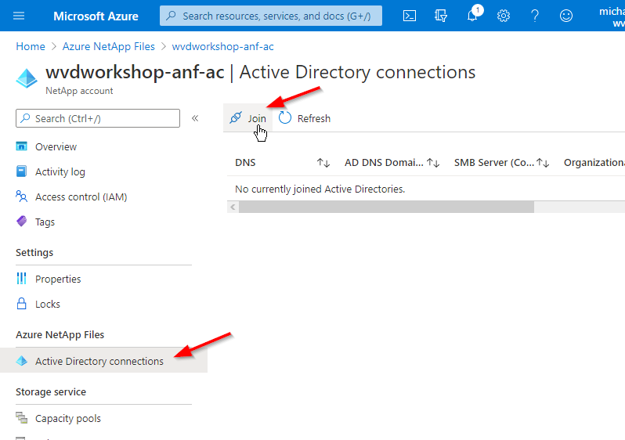
Task: Sort by DNS column arrows
Action: coord(323,163)
